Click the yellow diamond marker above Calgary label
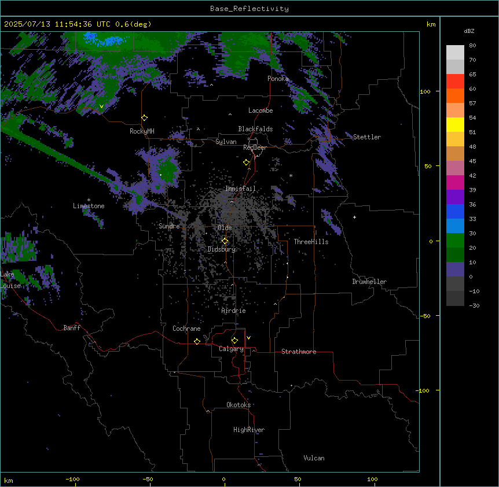This screenshot has height=487, width=499. pyautogui.click(x=234, y=341)
